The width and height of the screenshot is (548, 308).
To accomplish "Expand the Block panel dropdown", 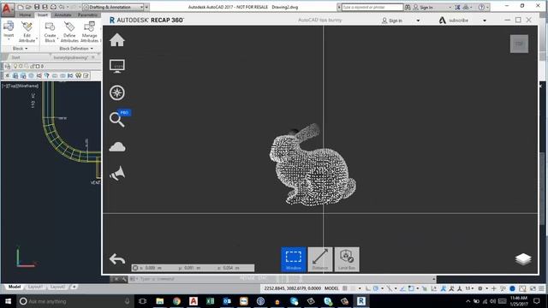I will point(20,49).
